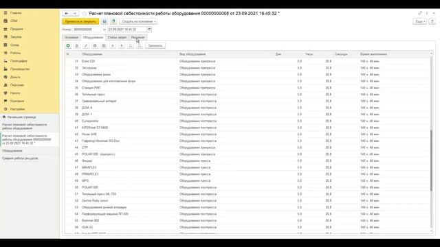Switch to the Оборудование tab

(93, 37)
